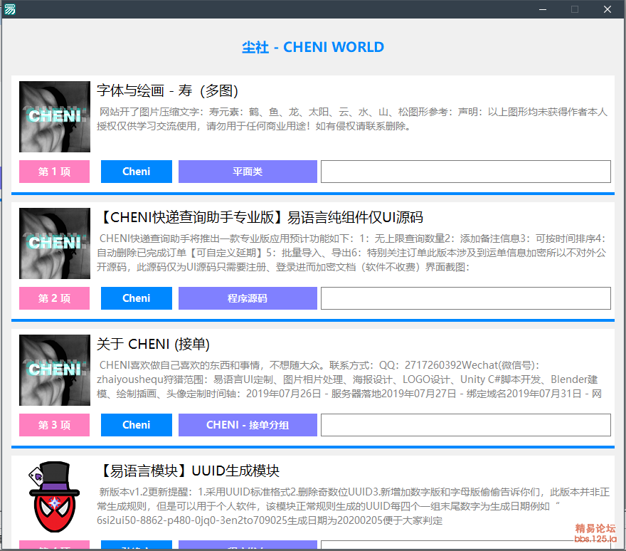Click the 第 2 项 pink button
Screen dimensions: 626x551
[54, 298]
